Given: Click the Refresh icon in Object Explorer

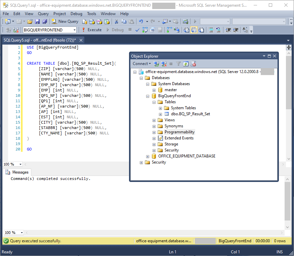Looking at the screenshot, I should point(185,64).
